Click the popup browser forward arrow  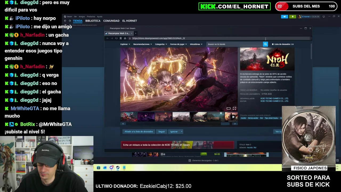pyautogui.click(x=112, y=38)
